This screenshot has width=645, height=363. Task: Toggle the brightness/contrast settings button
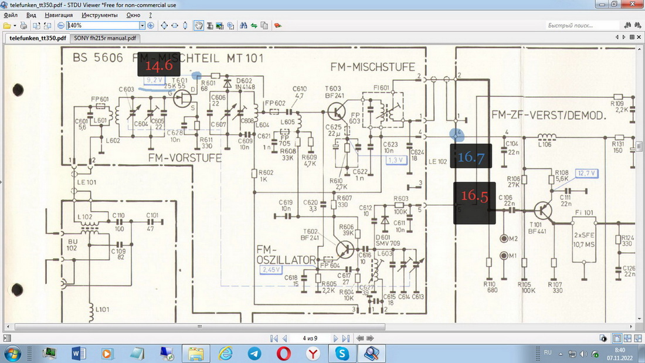coord(604,338)
